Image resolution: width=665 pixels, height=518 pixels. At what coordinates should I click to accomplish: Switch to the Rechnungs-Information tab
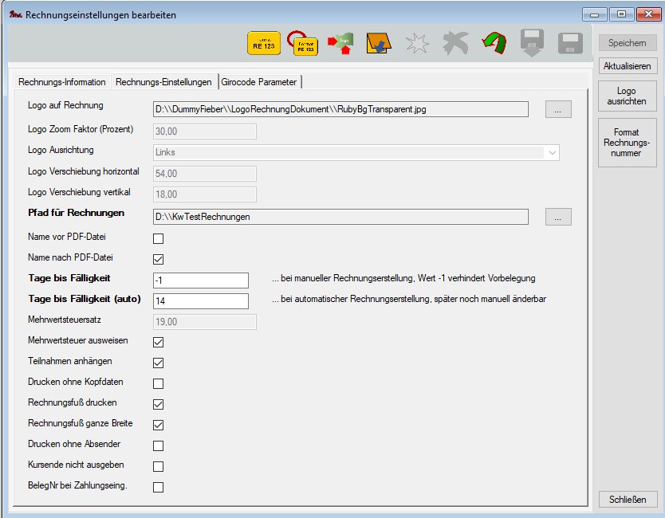[62, 82]
